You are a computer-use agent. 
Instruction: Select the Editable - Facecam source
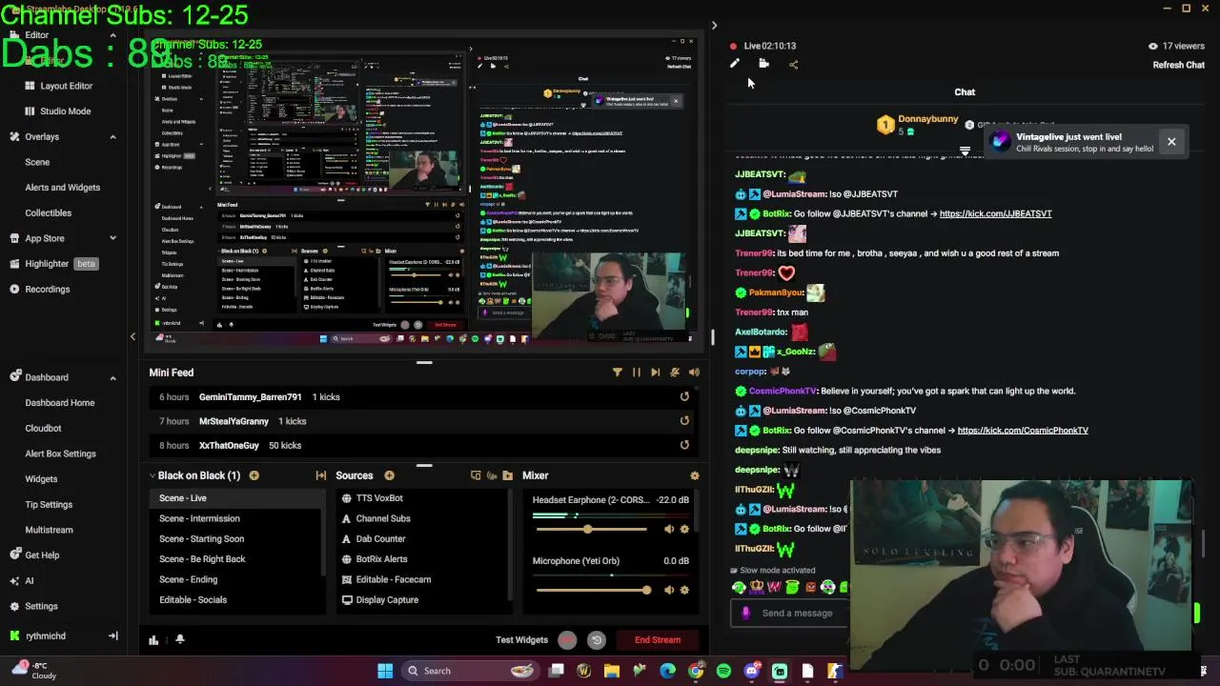click(x=423, y=579)
